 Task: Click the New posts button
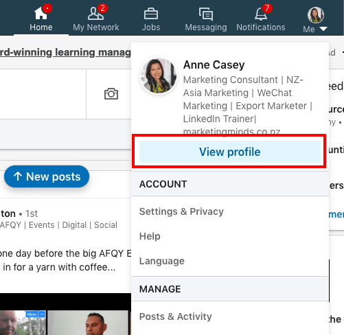(47, 176)
